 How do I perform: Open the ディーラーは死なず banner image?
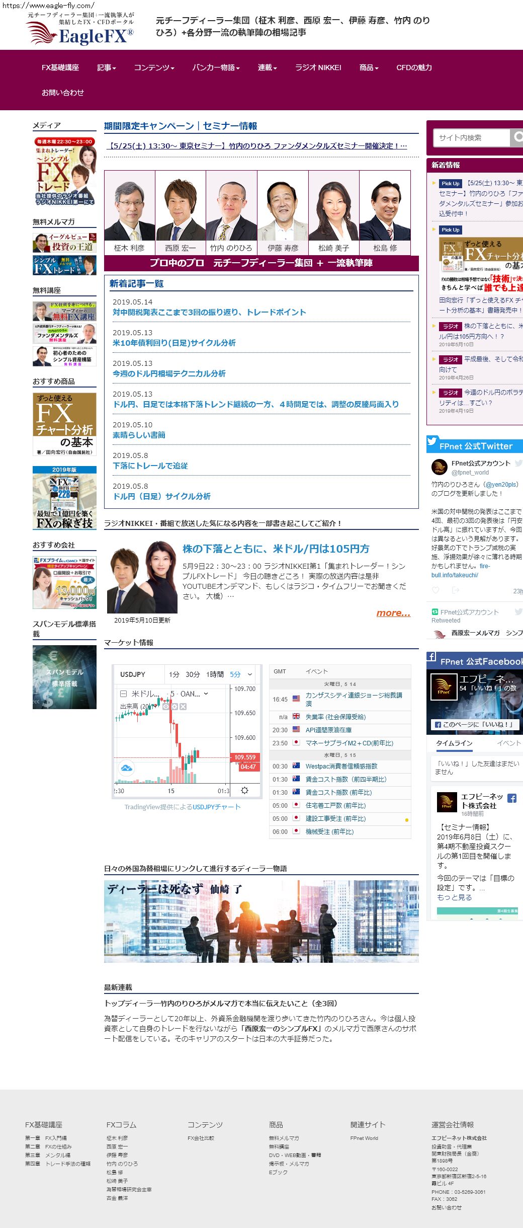(261, 921)
